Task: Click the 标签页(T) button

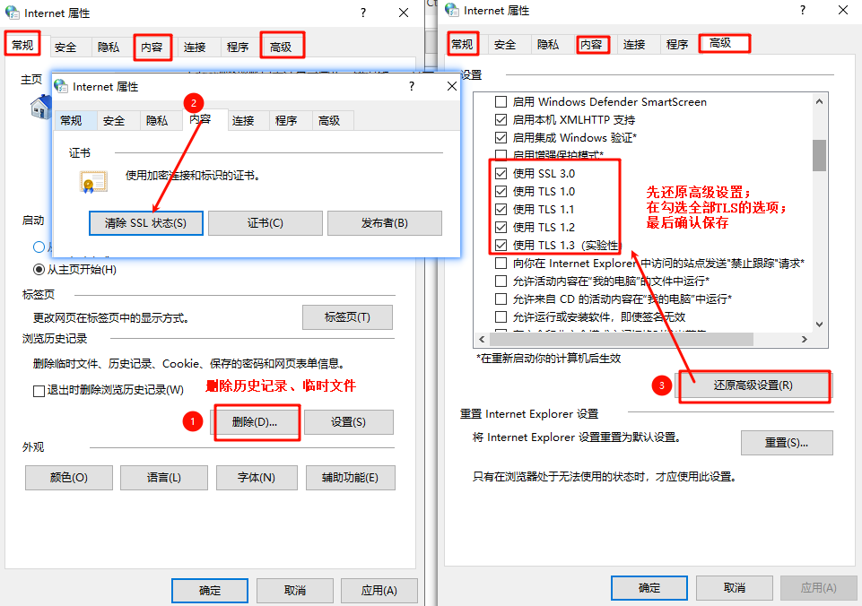Action: (347, 317)
